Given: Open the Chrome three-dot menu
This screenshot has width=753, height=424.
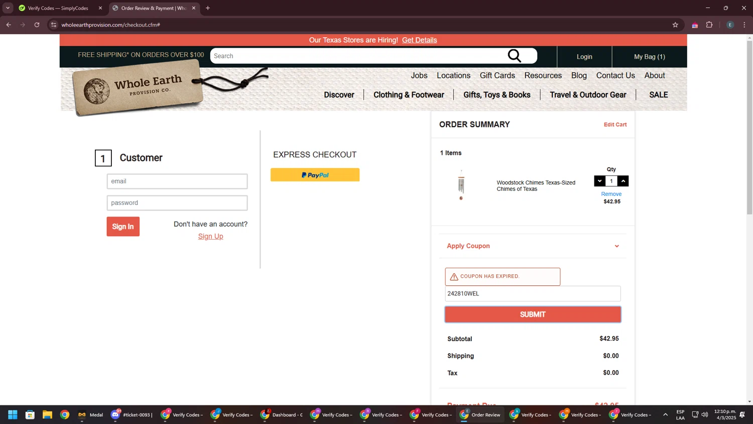Looking at the screenshot, I should [x=744, y=25].
